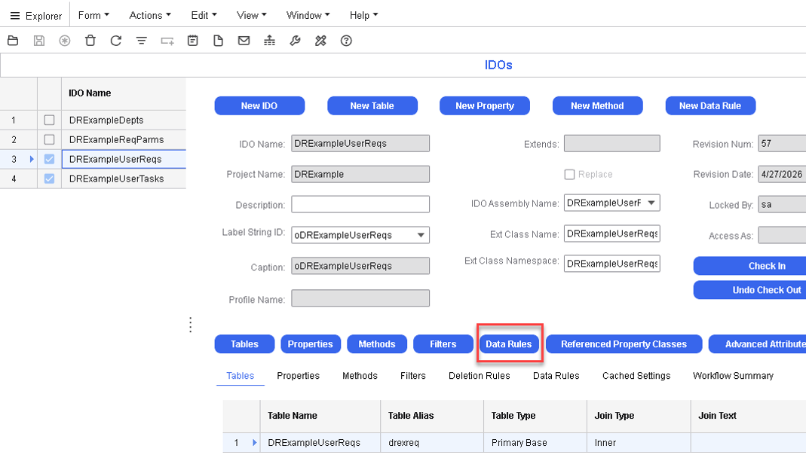
Task: Click the blue Filters button
Action: (443, 344)
